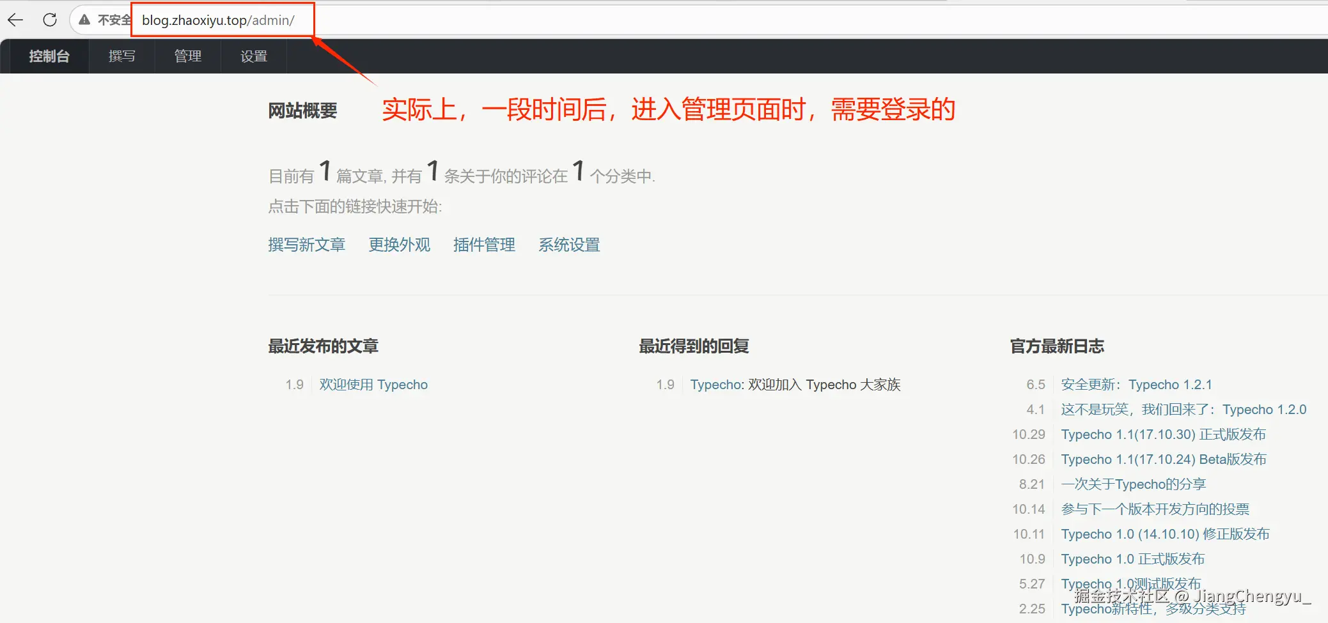Click the 点击下面的链接快速开始 text
This screenshot has height=623, width=1328.
coord(355,206)
